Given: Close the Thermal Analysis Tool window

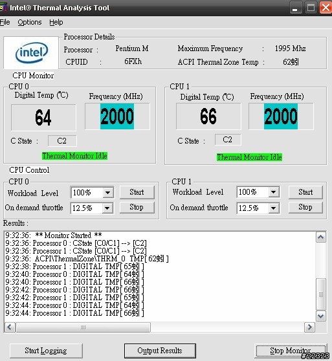Looking at the screenshot, I should (x=326, y=8).
